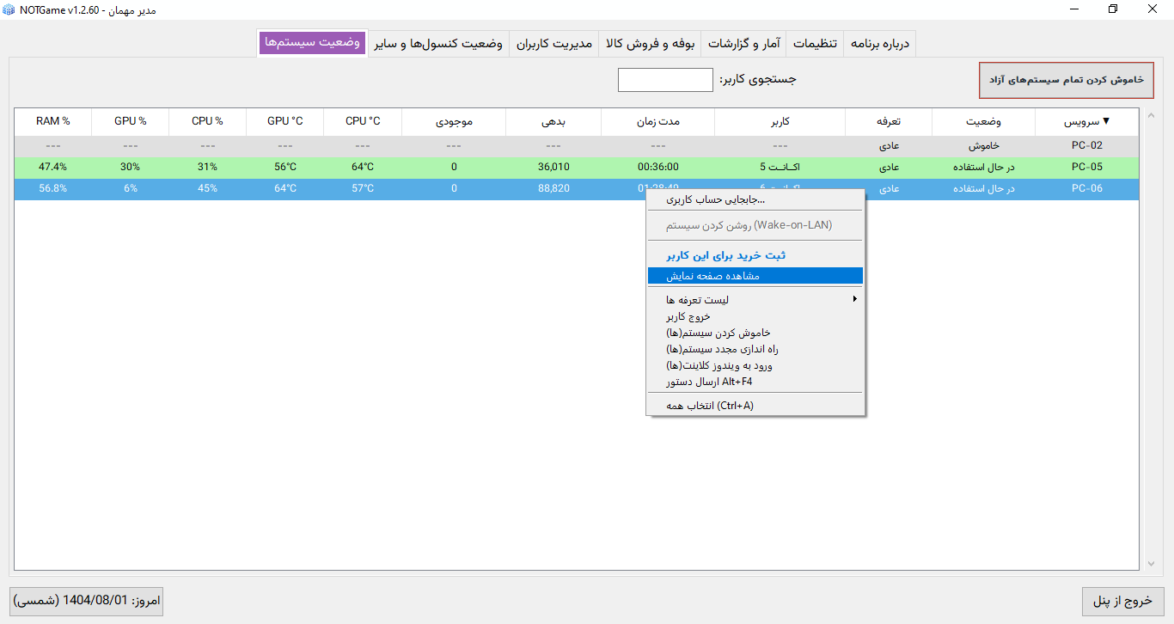This screenshot has height=624, width=1174.
Task: Select all systems via 'انتخاب همه (Ctrl+A)'
Action: (755, 405)
